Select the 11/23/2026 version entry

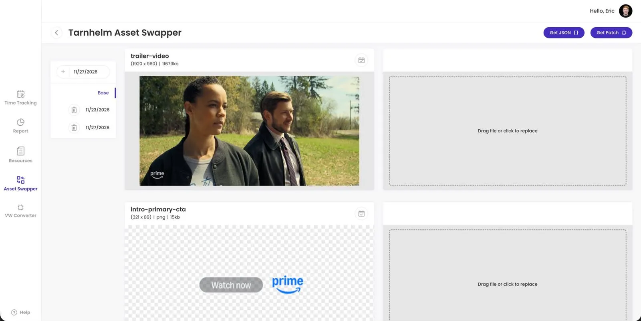tap(97, 110)
